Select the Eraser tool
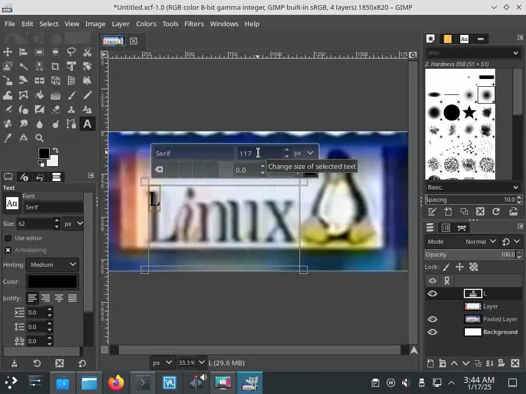The height and width of the screenshot is (394, 526). coord(55,110)
